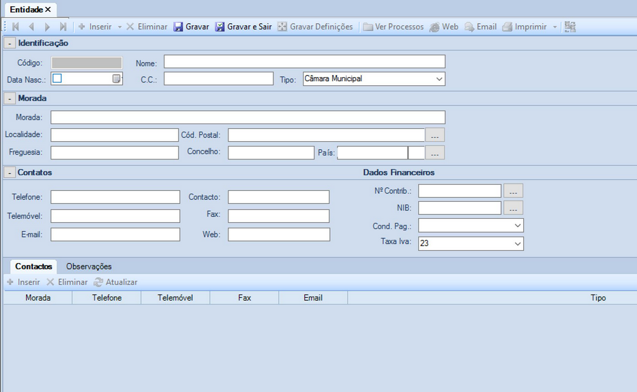Sort by the Fax column header
The image size is (637, 392).
(245, 298)
